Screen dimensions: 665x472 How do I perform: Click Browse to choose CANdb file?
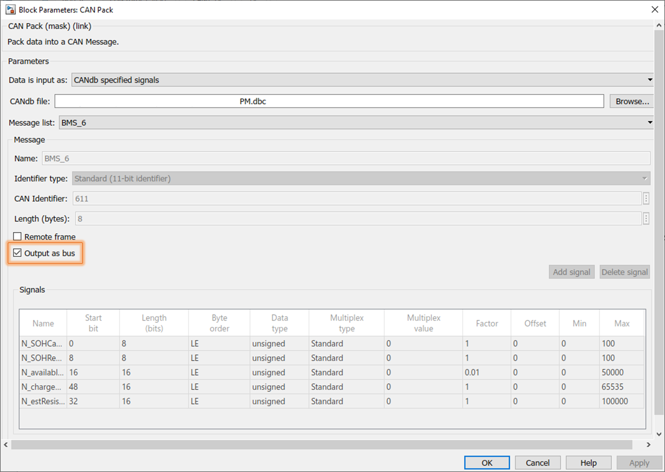point(631,101)
